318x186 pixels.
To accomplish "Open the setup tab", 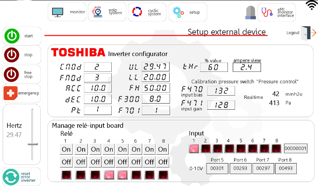I will pos(188,12).
